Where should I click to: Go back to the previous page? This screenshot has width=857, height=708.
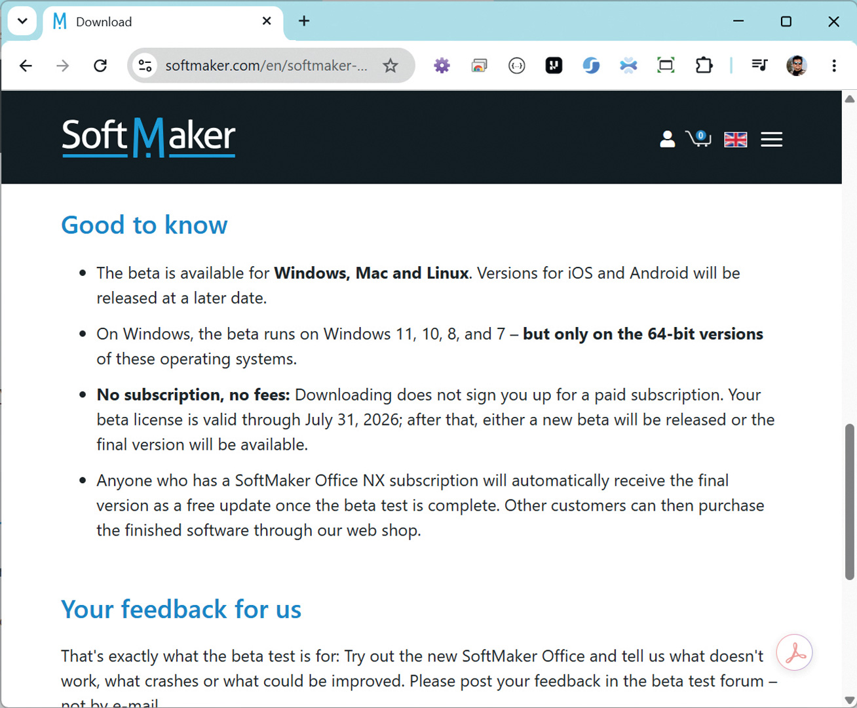[26, 66]
